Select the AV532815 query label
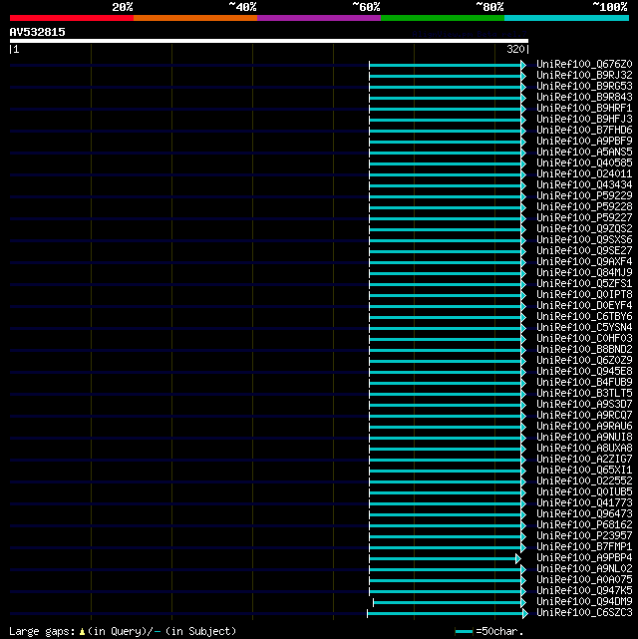 pos(38,32)
